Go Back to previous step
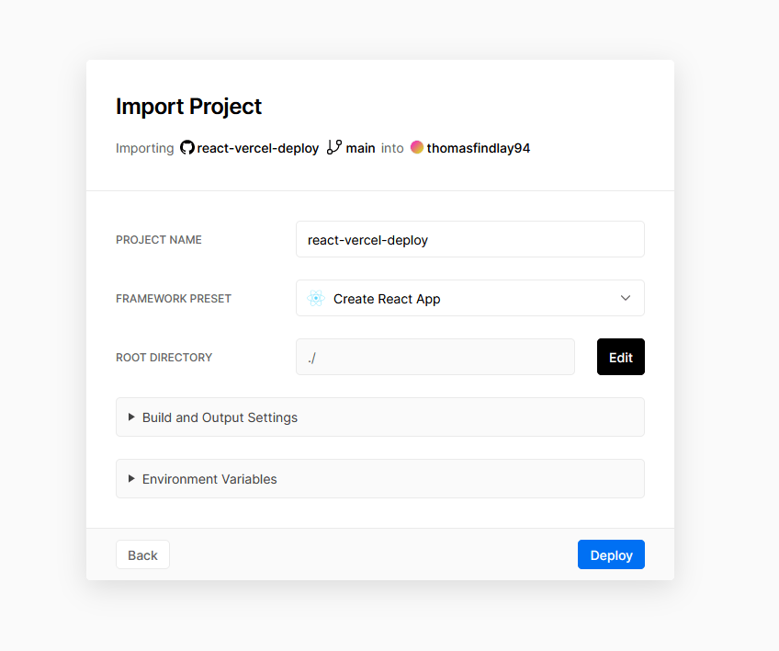This screenshot has height=651, width=779. (x=142, y=554)
